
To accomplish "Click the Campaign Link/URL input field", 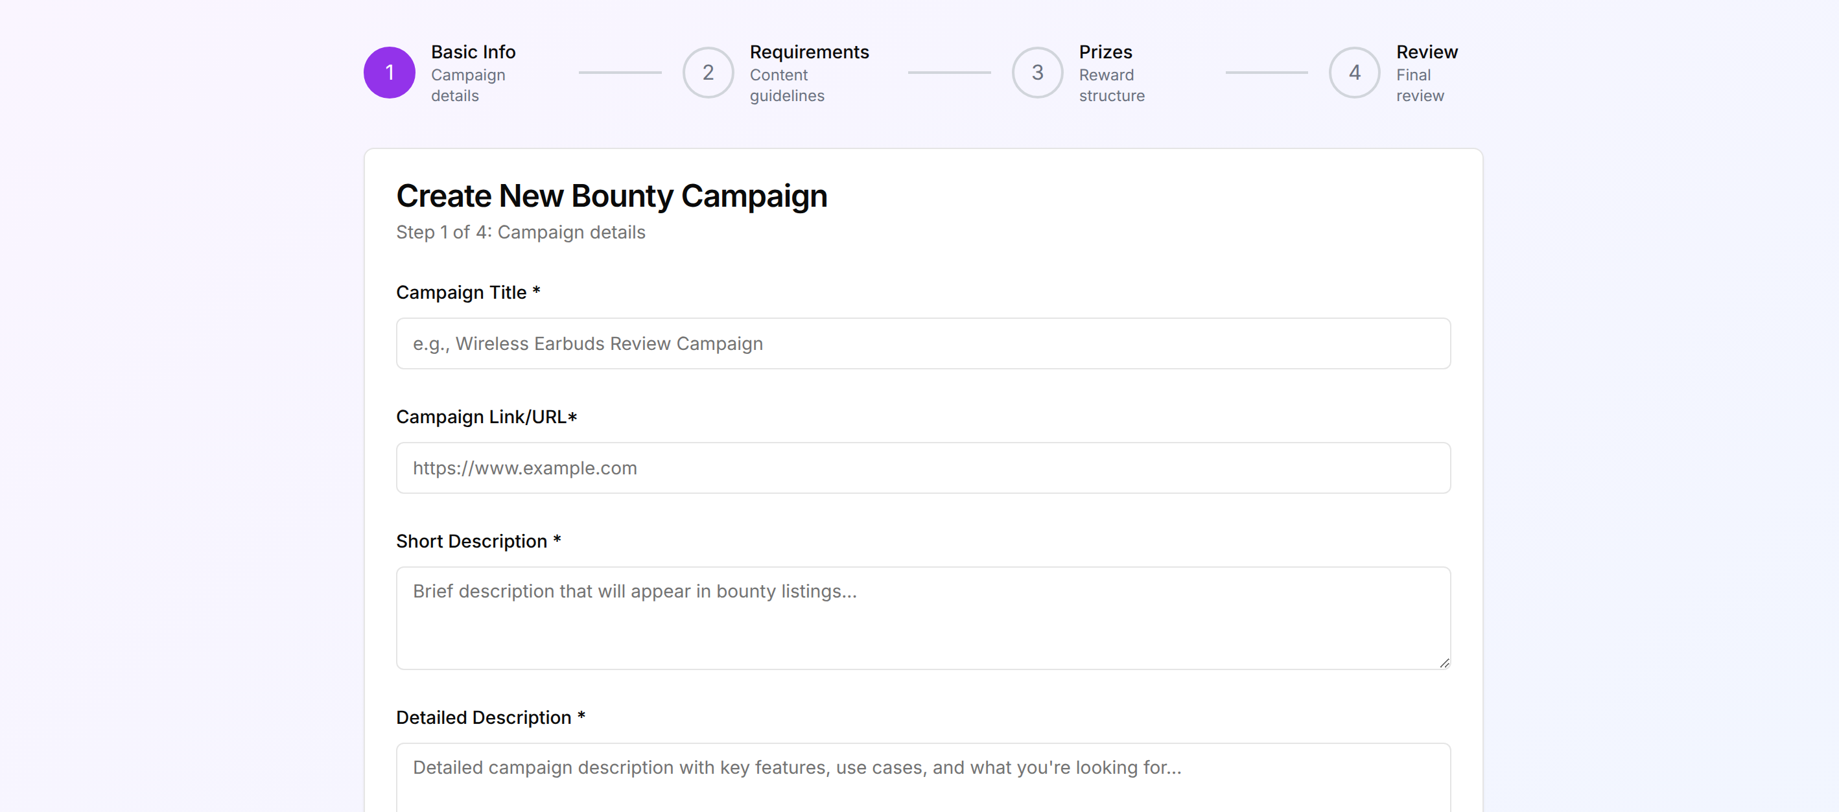I will pyautogui.click(x=923, y=467).
